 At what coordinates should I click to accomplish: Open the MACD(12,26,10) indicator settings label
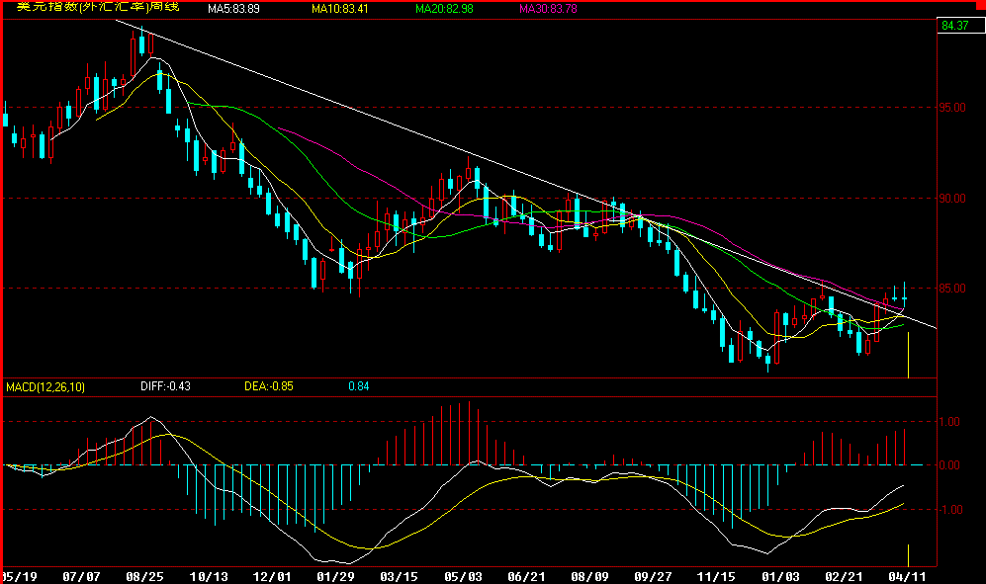pyautogui.click(x=45, y=387)
